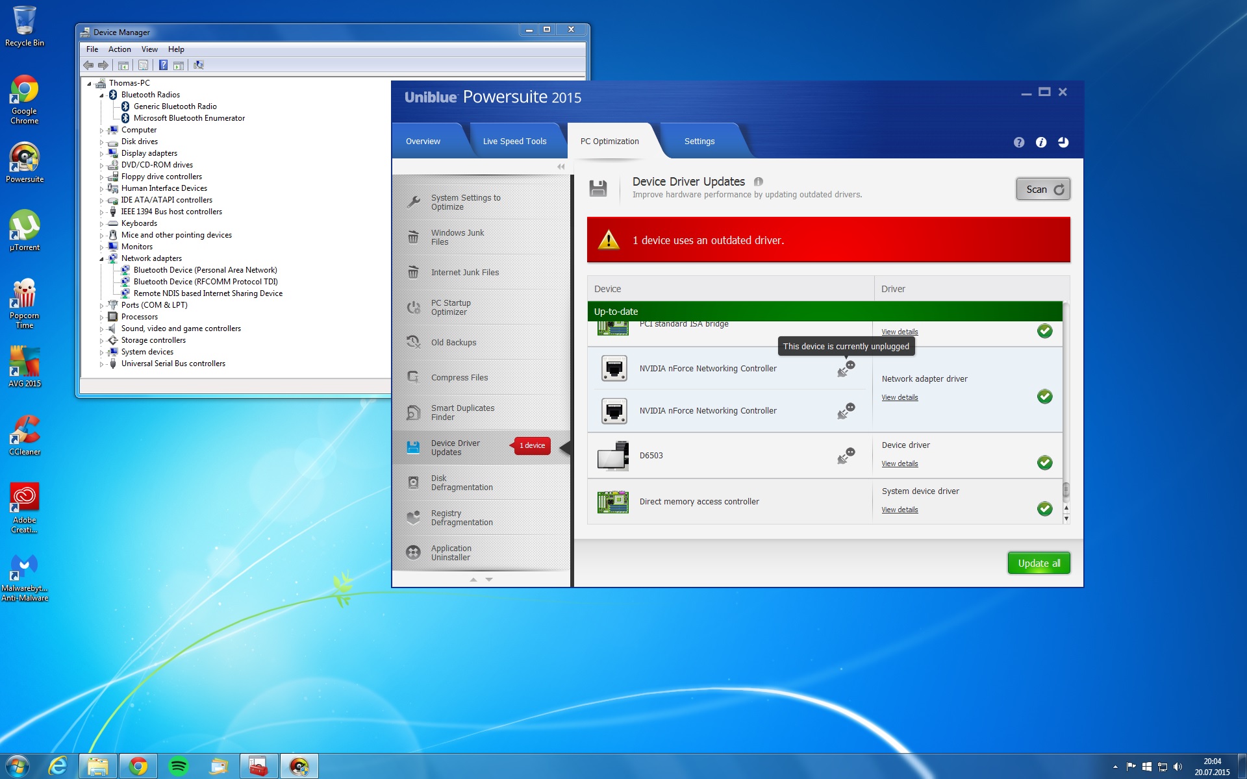The height and width of the screenshot is (779, 1247).
Task: Select Smart Duplicates Finder in sidebar
Action: [481, 413]
